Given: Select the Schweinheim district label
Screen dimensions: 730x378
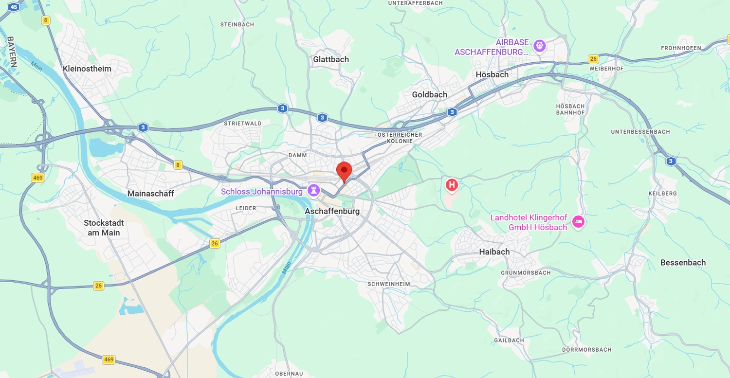Looking at the screenshot, I should tap(389, 284).
